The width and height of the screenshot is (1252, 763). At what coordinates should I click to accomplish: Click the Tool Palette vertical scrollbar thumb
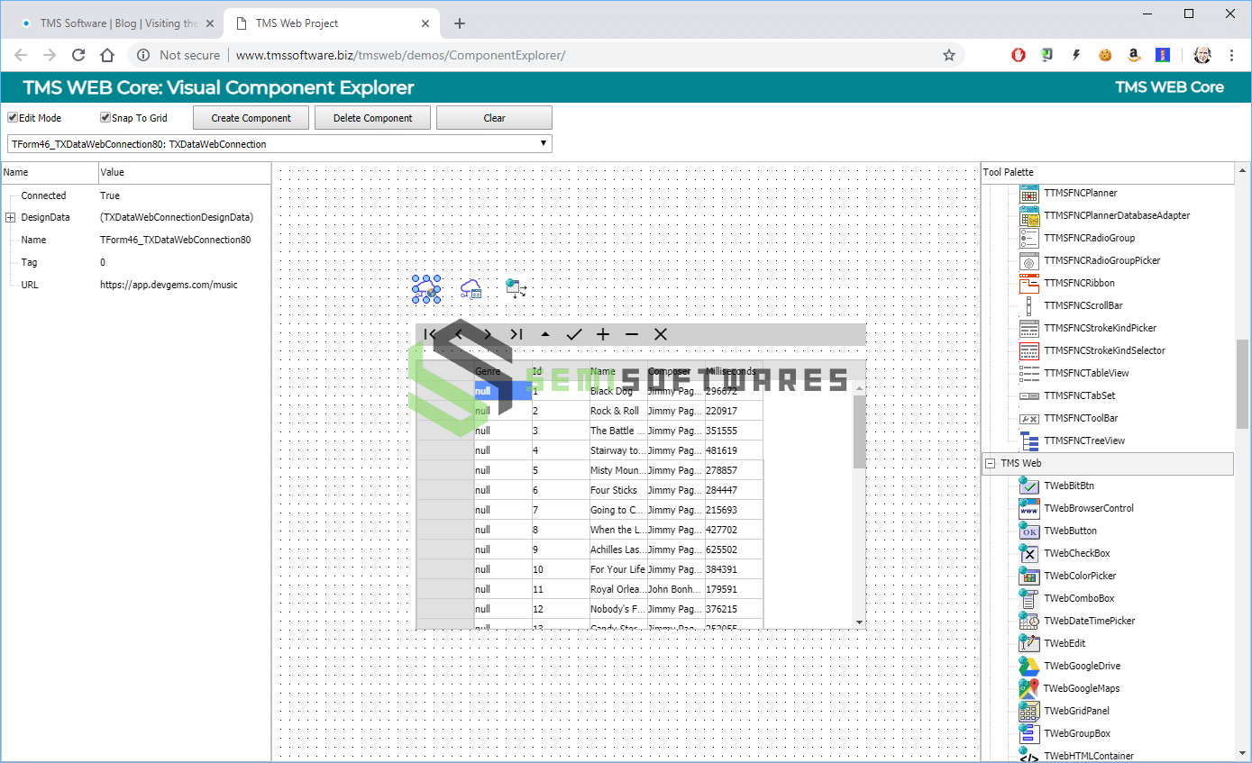coord(1243,383)
